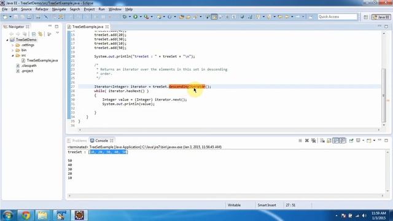This screenshot has height=221, width=393.
Task: Click the Save toolbar icon
Action: click(x=16, y=17)
